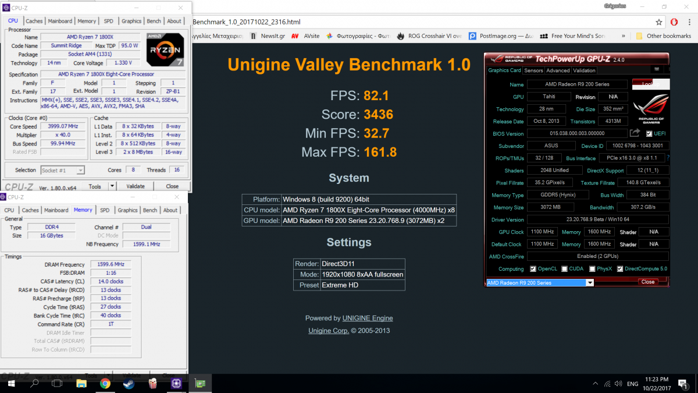Expand the bookmarks bar overflow chevron

pyautogui.click(x=624, y=36)
